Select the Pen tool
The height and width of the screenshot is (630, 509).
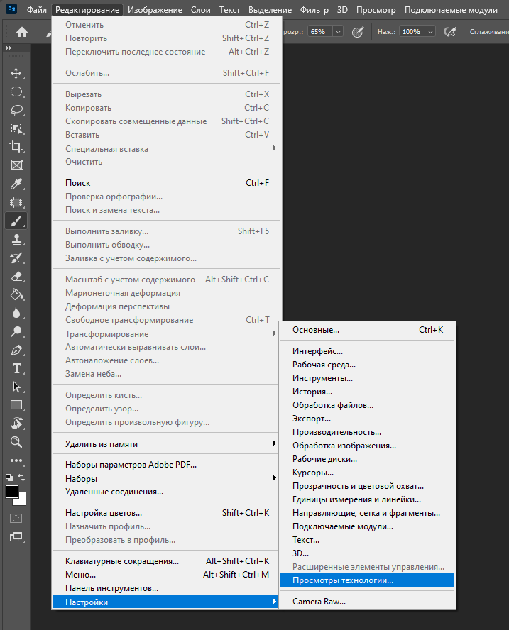click(16, 350)
